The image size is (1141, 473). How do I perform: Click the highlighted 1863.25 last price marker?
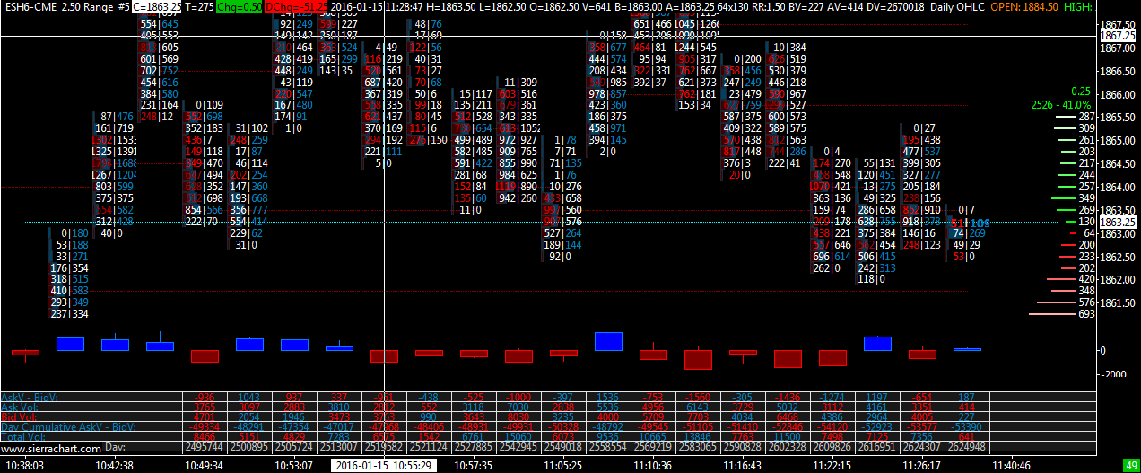click(x=1119, y=222)
